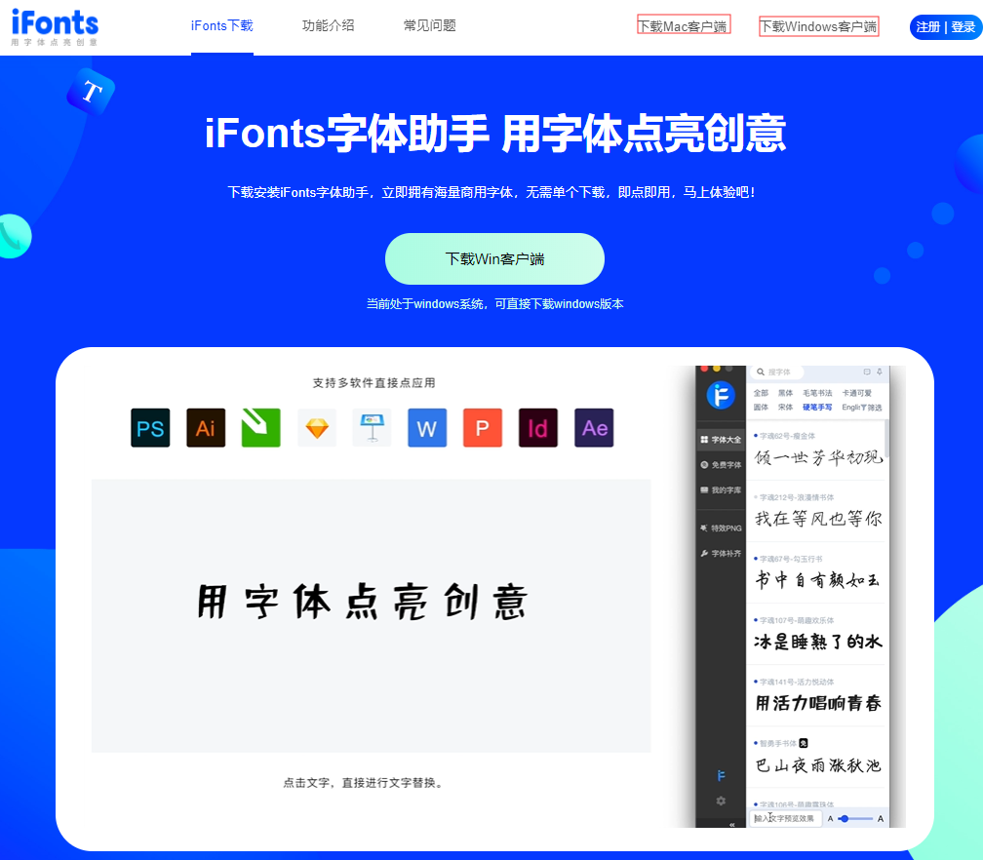Screen dimensions: 983x860
Task: Click the 输入文字预览效果 input field
Action: [786, 819]
